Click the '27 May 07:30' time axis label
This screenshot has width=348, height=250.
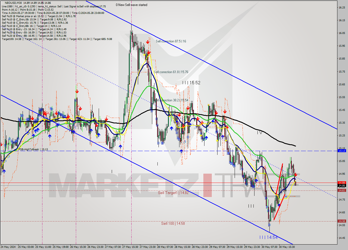pyautogui.click(x=113, y=247)
